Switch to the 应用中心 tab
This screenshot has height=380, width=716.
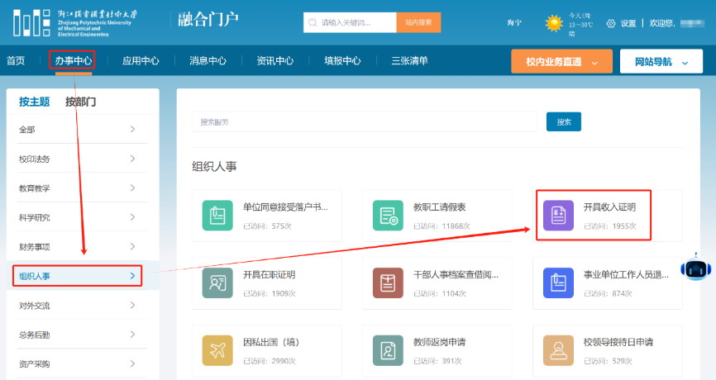tap(141, 60)
